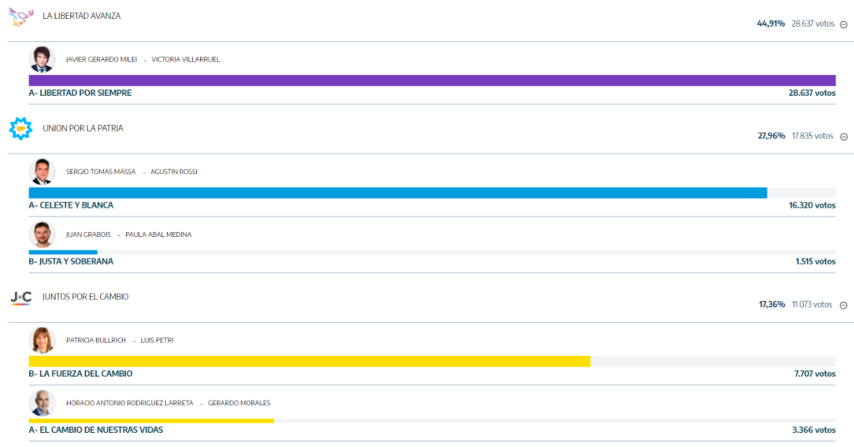The width and height of the screenshot is (854, 447).
Task: Click the purple Libertad por Siempre vote bar
Action: (432, 81)
